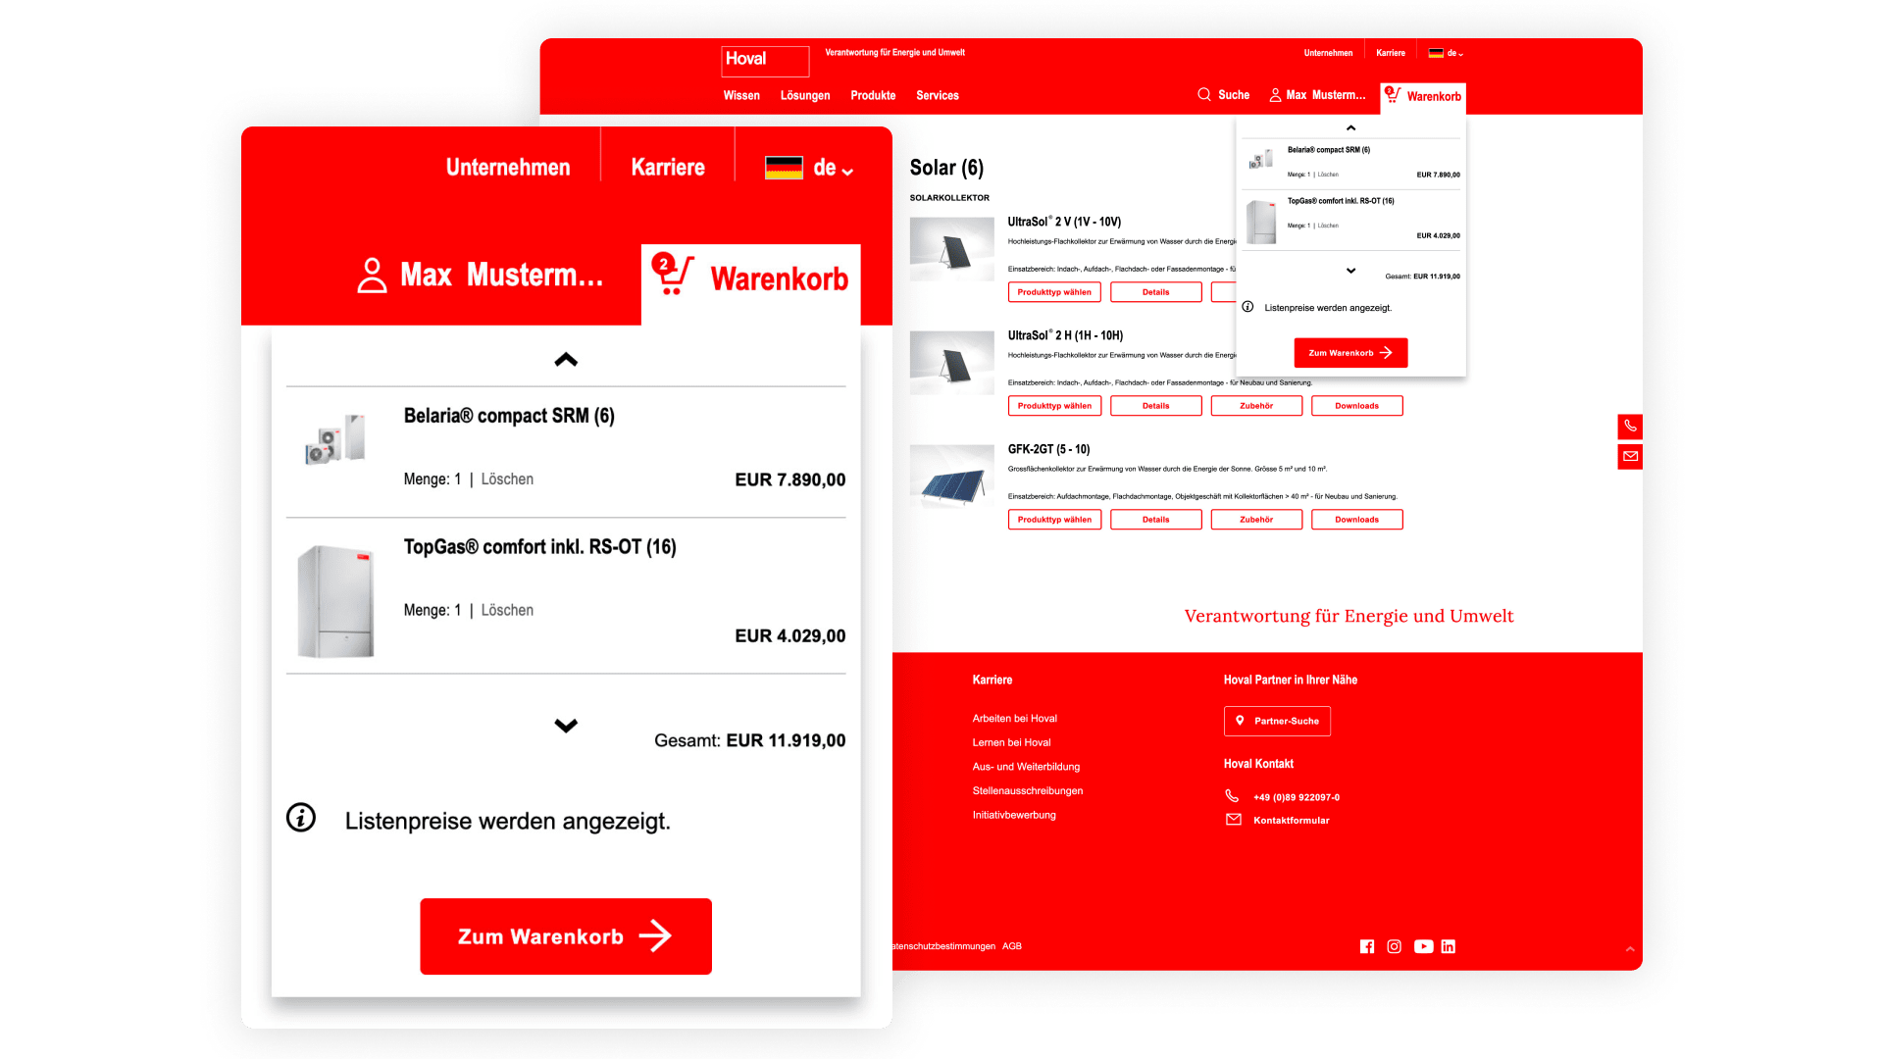Click Produkttyp wählen for GFK-2GT product
Screen dimensions: 1883x1059
click(x=1052, y=519)
